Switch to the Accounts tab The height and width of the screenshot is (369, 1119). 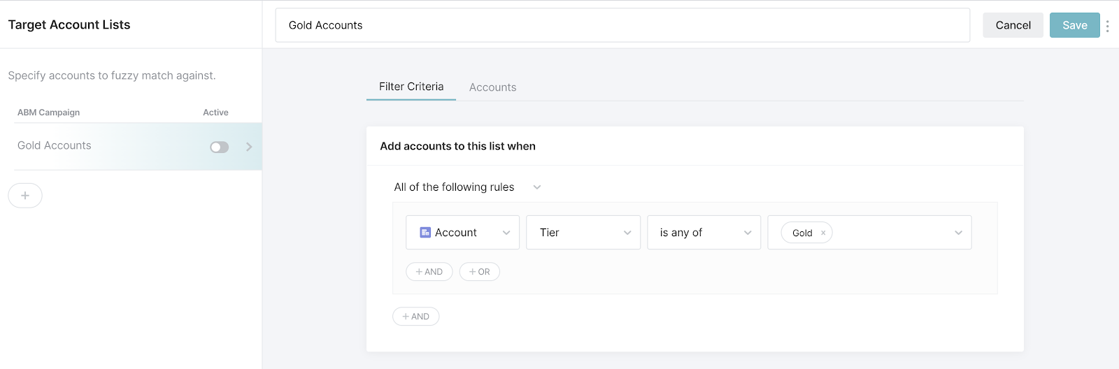tap(492, 87)
